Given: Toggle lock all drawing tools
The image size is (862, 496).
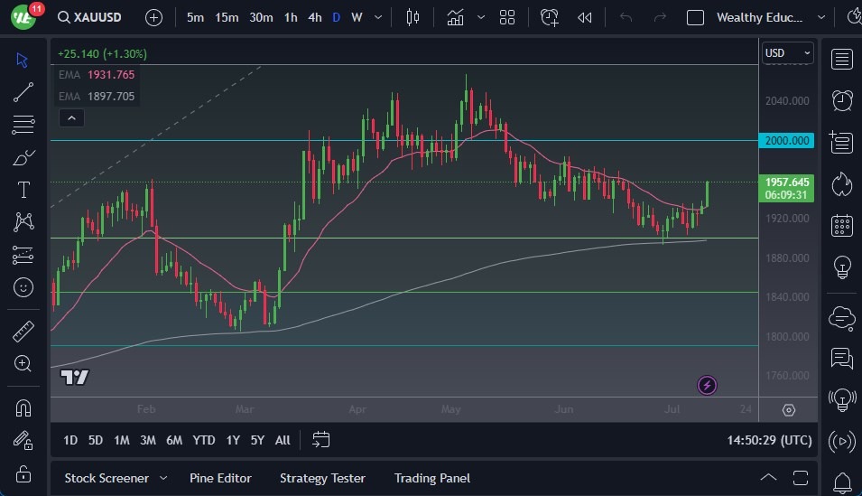Looking at the screenshot, I should tap(23, 473).
